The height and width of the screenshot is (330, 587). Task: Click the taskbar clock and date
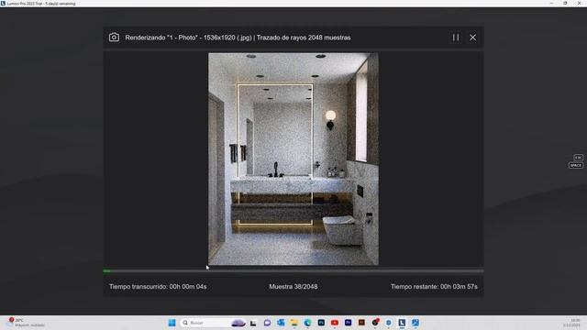[572, 323]
